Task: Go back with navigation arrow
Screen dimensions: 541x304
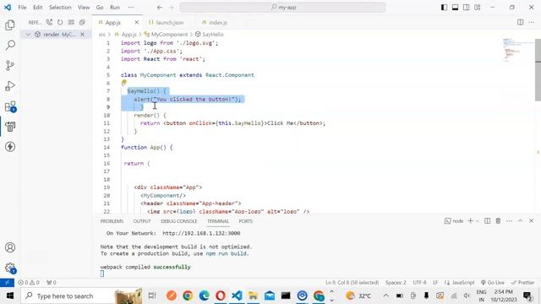Action: 160,8
